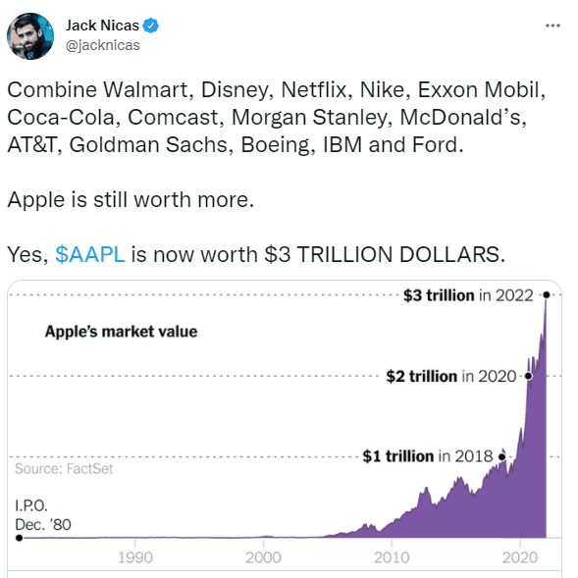Open the Apple's market value chart image

pos(285,428)
